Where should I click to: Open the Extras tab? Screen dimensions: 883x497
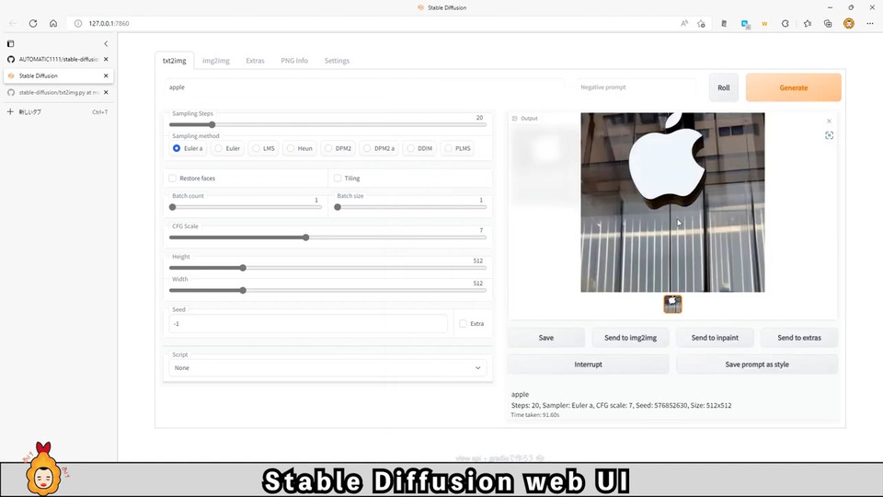tap(255, 61)
